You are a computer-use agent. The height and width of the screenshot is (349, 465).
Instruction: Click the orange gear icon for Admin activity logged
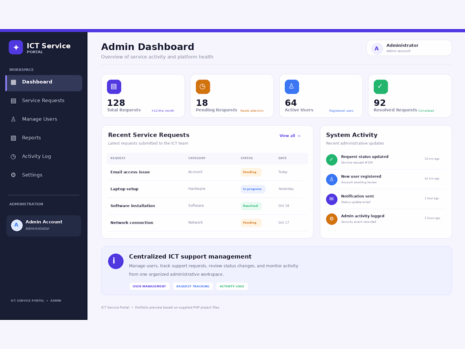(331, 219)
